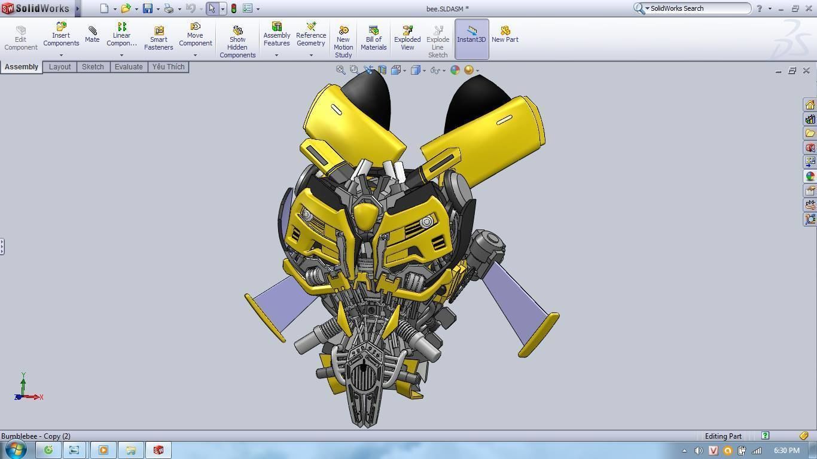Open dropdown next to Save icon
The image size is (817, 459).
tap(158, 9)
